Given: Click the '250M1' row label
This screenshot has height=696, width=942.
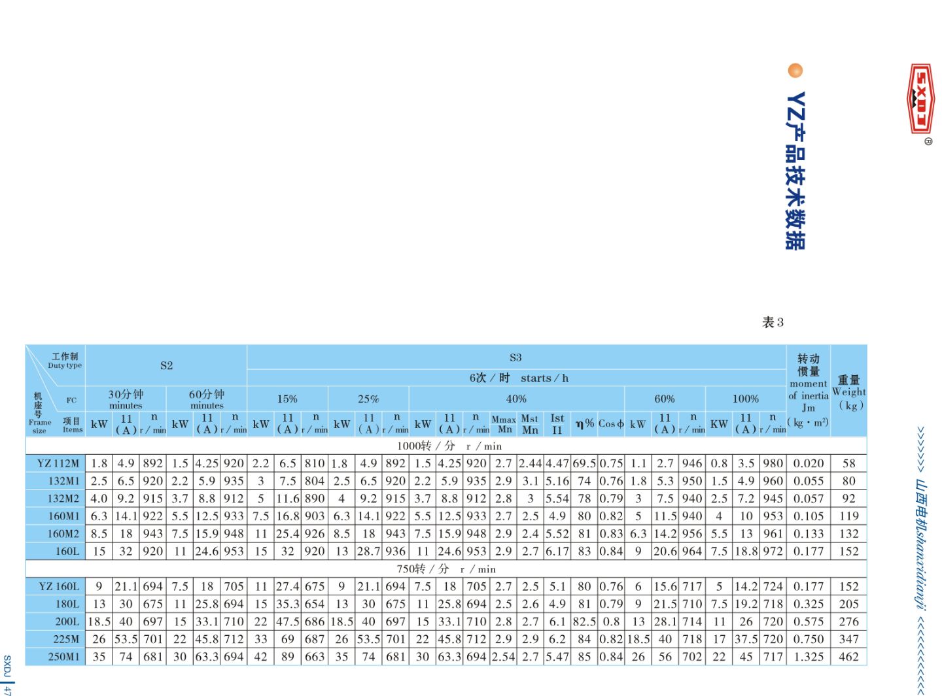Looking at the screenshot, I should pos(64,657).
